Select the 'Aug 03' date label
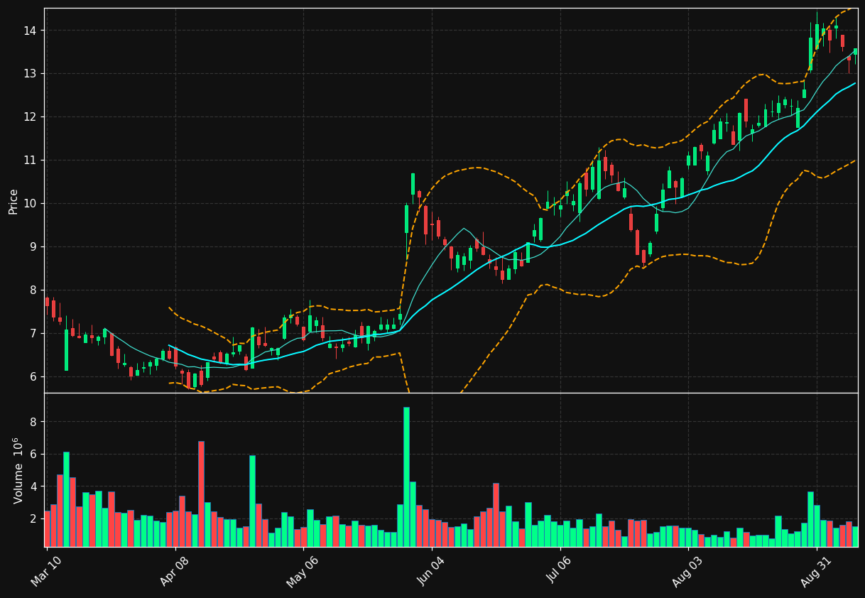The image size is (865, 598). coord(687,570)
